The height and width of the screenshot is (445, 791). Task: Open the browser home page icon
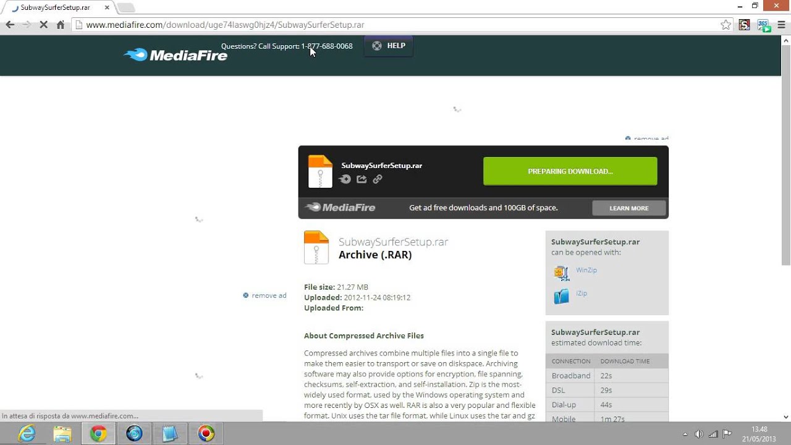[61, 25]
